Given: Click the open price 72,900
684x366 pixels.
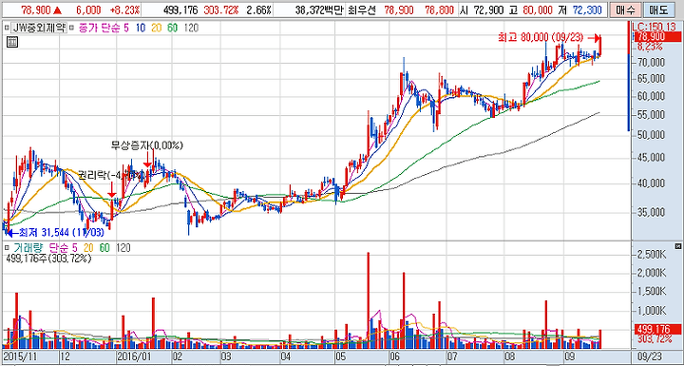Looking at the screenshot, I should pos(488,10).
